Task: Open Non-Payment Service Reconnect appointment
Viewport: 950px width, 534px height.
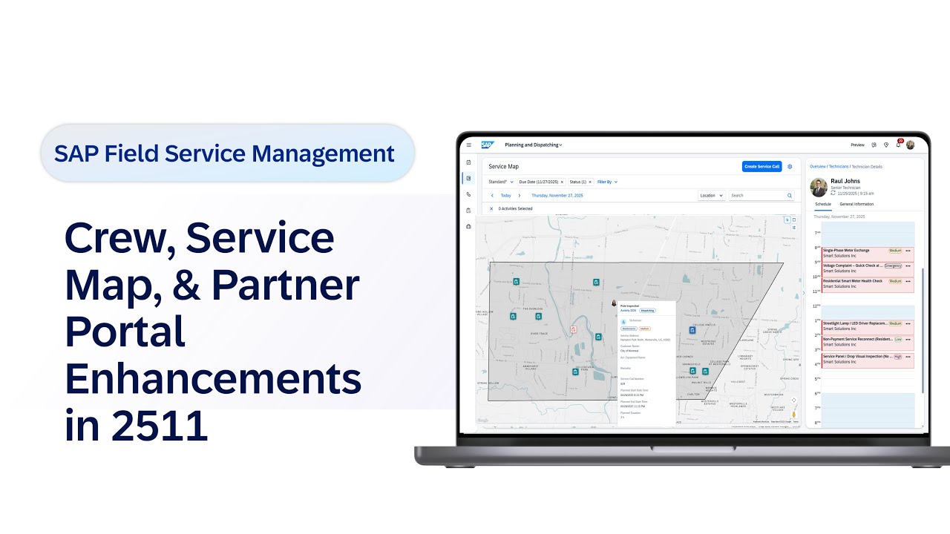Action: (x=868, y=343)
